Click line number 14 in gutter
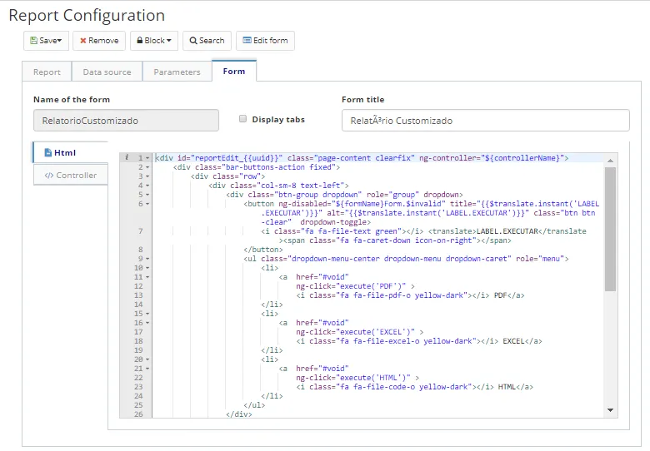Image resolution: width=650 pixels, height=451 pixels. click(138, 305)
